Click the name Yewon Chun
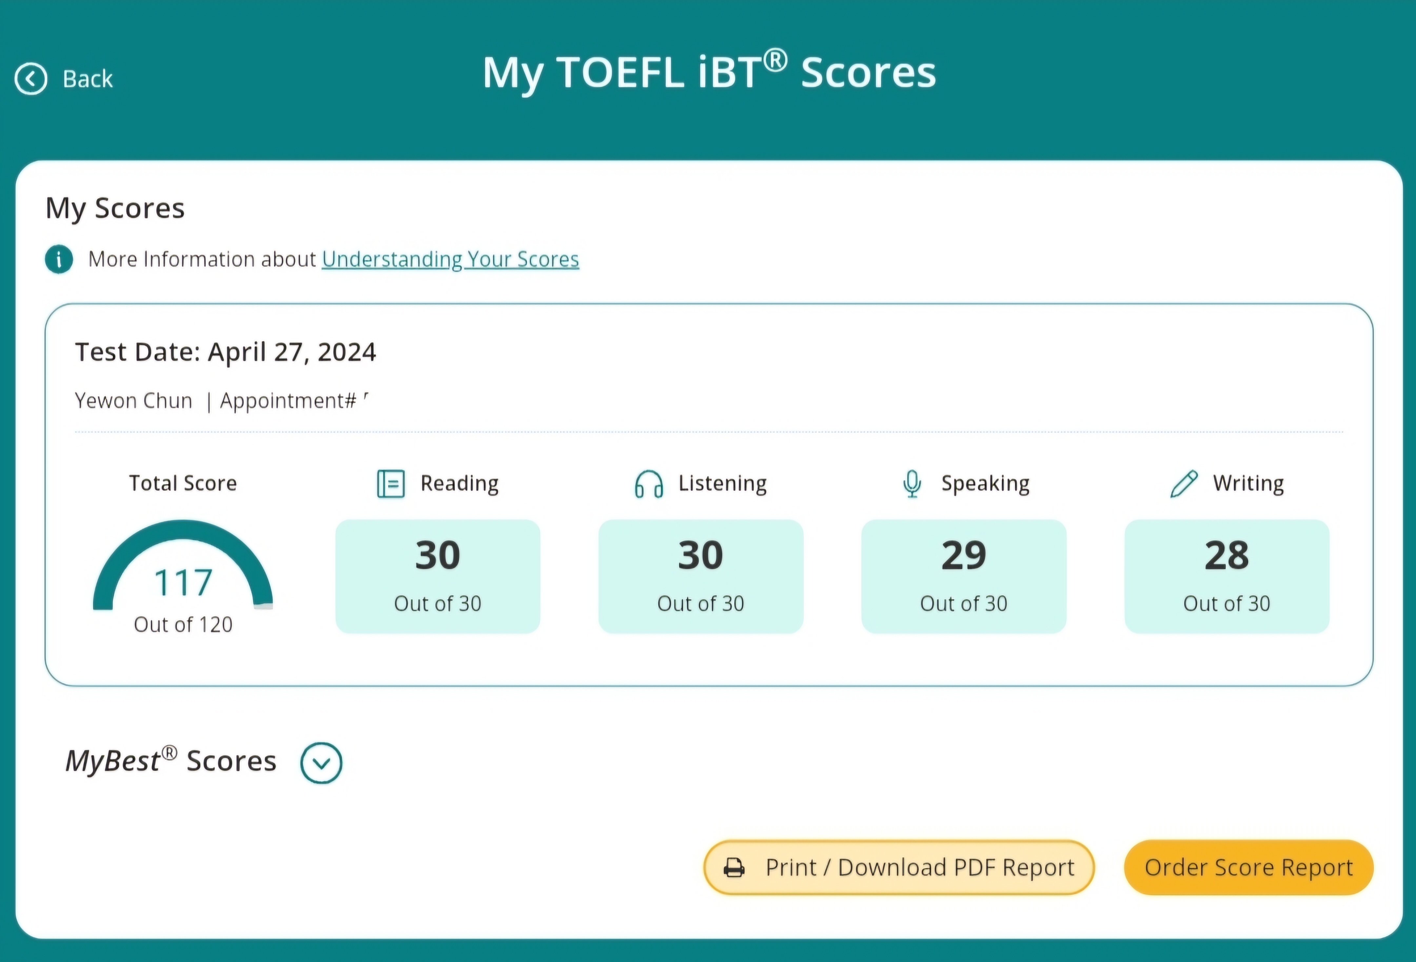 point(133,401)
